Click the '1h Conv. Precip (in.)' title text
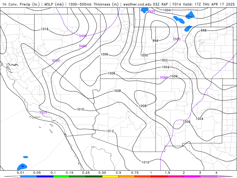This screenshot has height=178, width=237. pyautogui.click(x=21, y=4)
